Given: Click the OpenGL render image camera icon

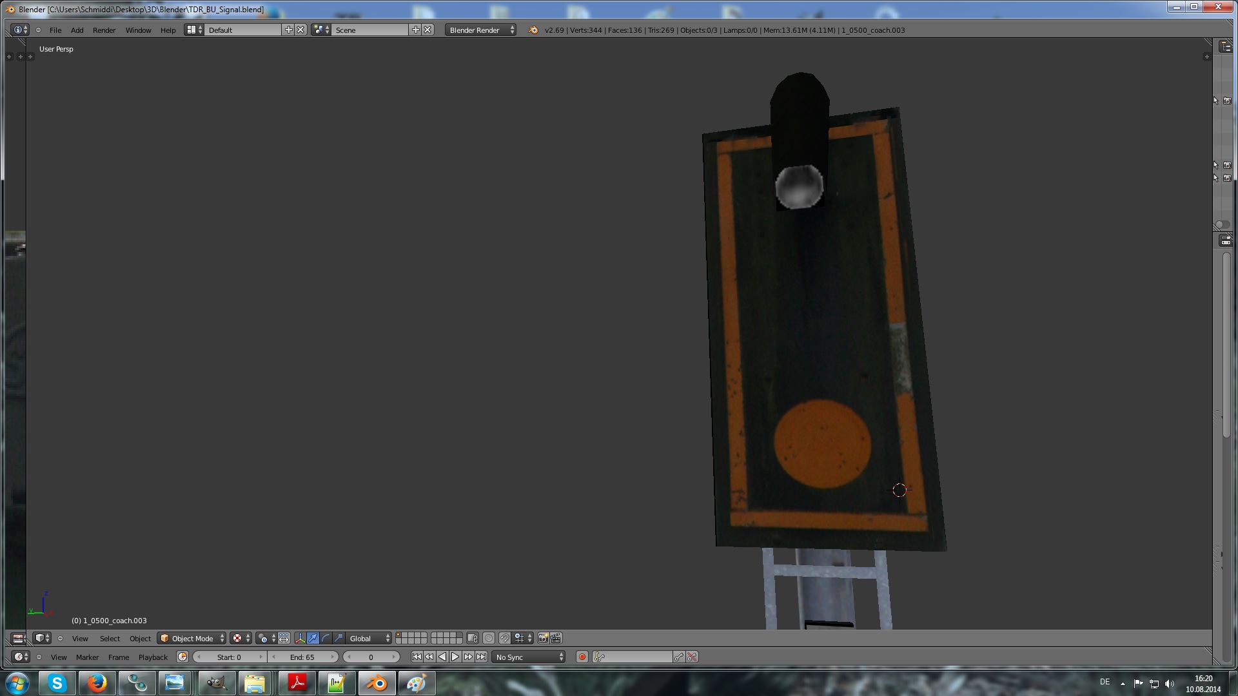Looking at the screenshot, I should [543, 638].
